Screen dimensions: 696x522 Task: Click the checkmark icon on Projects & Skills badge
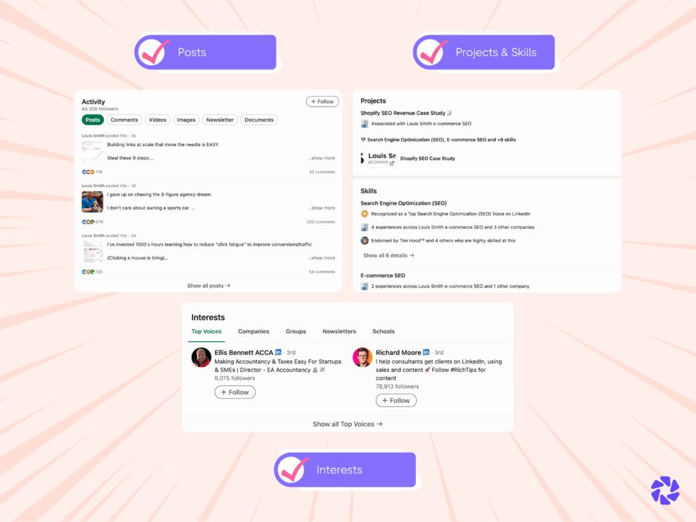(x=432, y=52)
